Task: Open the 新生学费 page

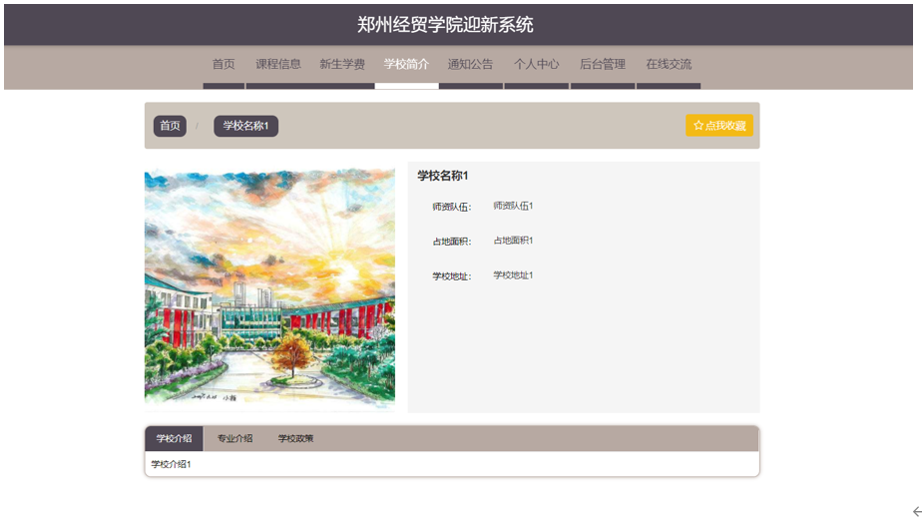Action: click(x=342, y=64)
